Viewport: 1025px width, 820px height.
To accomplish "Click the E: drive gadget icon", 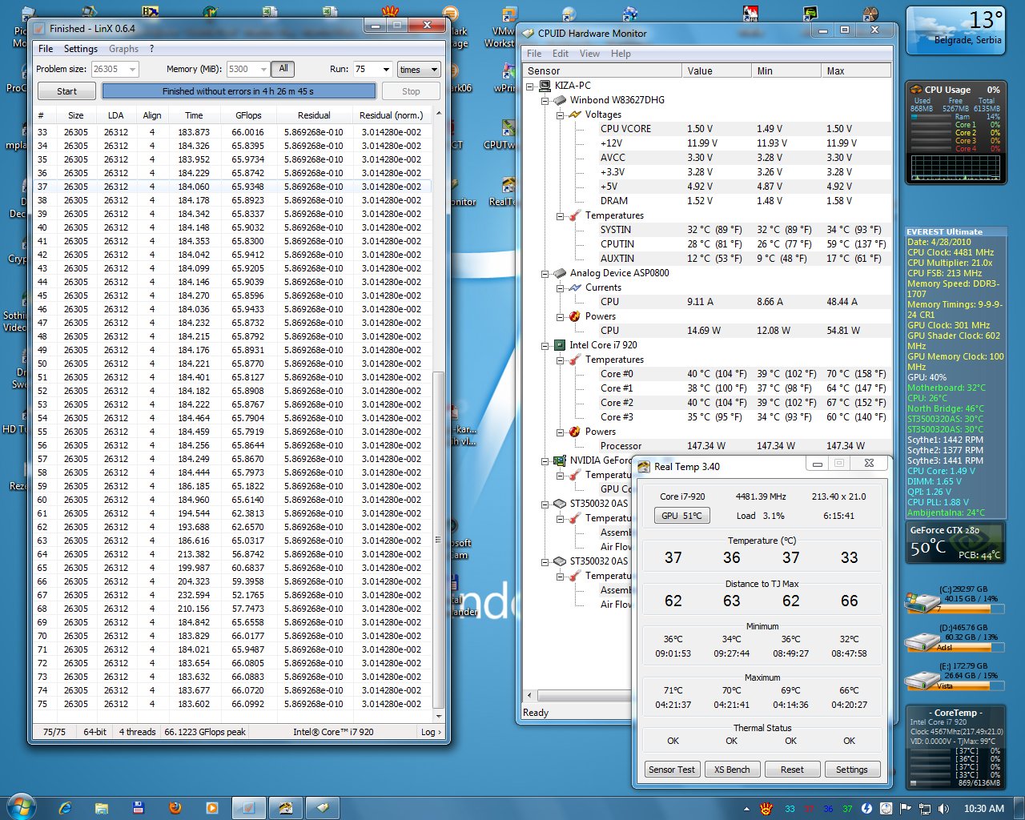I will tap(921, 679).
